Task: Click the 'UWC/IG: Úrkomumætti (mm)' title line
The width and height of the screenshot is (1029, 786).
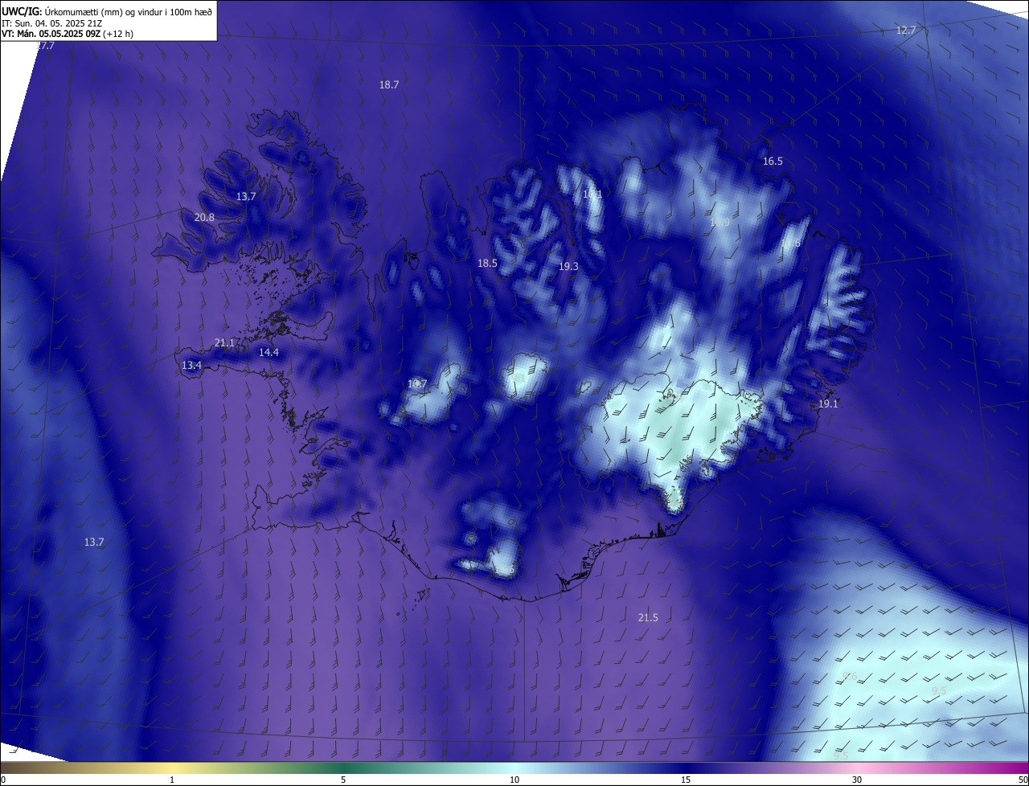Action: click(x=107, y=10)
